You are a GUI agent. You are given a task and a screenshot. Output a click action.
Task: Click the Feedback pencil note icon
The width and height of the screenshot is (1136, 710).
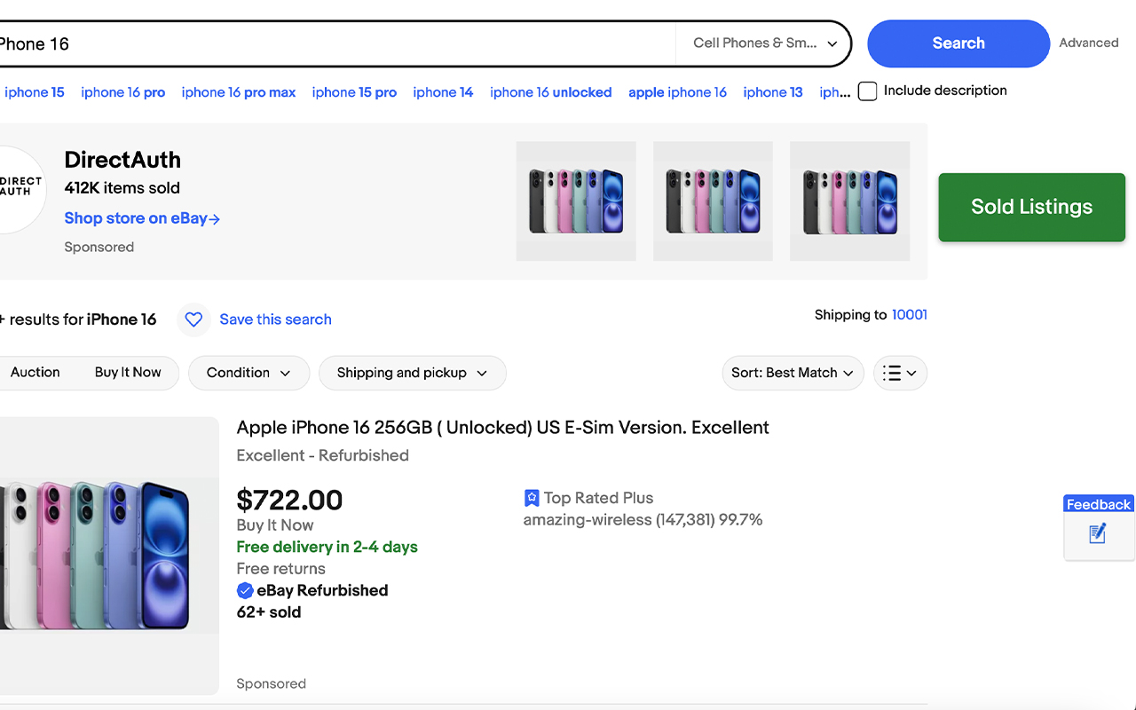click(x=1098, y=533)
